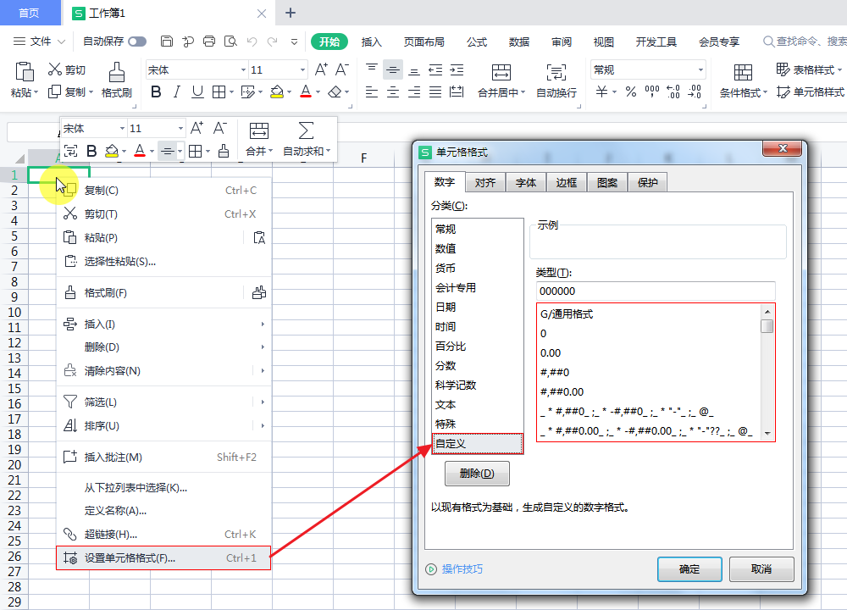
Task: Click the percent style icon
Action: coord(630,92)
